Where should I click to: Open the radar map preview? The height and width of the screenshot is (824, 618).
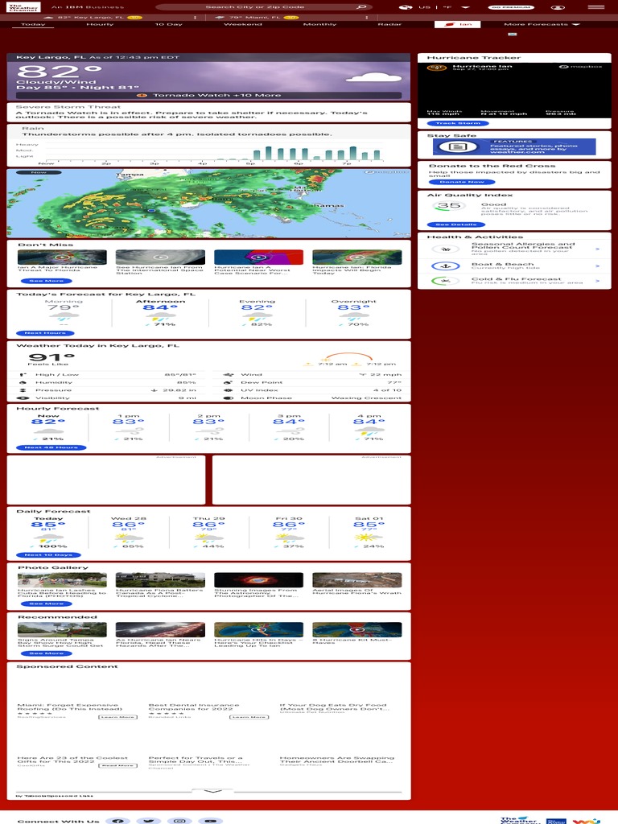[208, 204]
